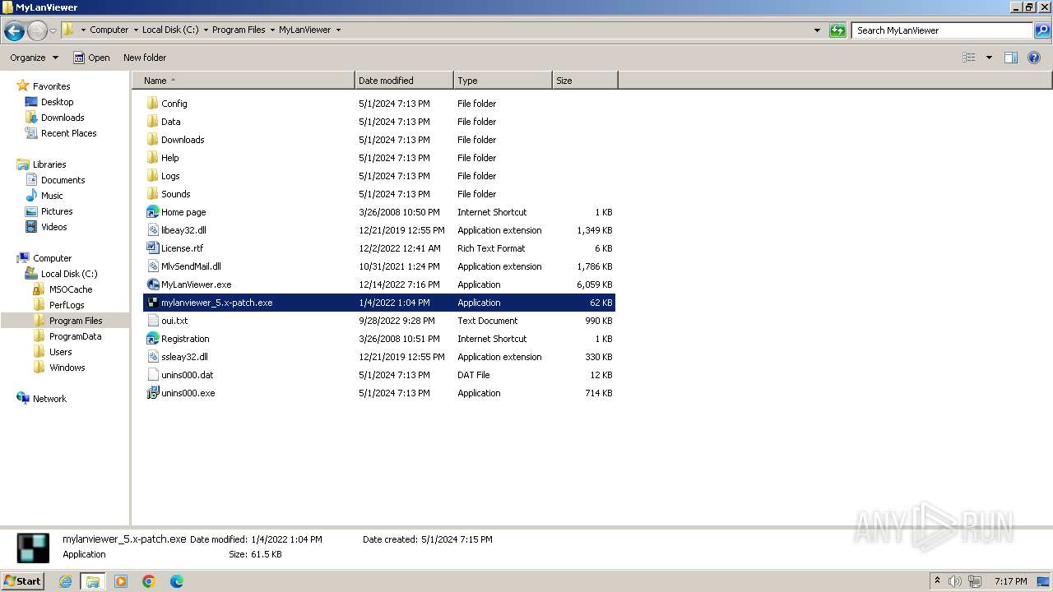1053x592 pixels.
Task: Open the view options dropdown arrow
Action: [989, 58]
